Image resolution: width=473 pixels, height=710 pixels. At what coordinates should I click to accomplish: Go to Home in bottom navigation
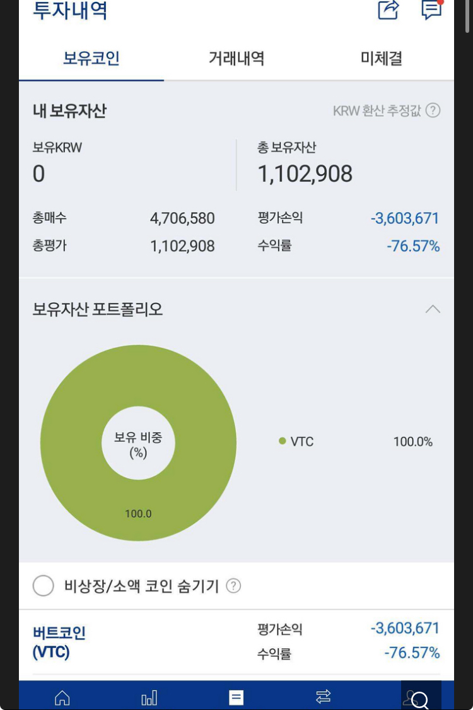click(x=62, y=697)
